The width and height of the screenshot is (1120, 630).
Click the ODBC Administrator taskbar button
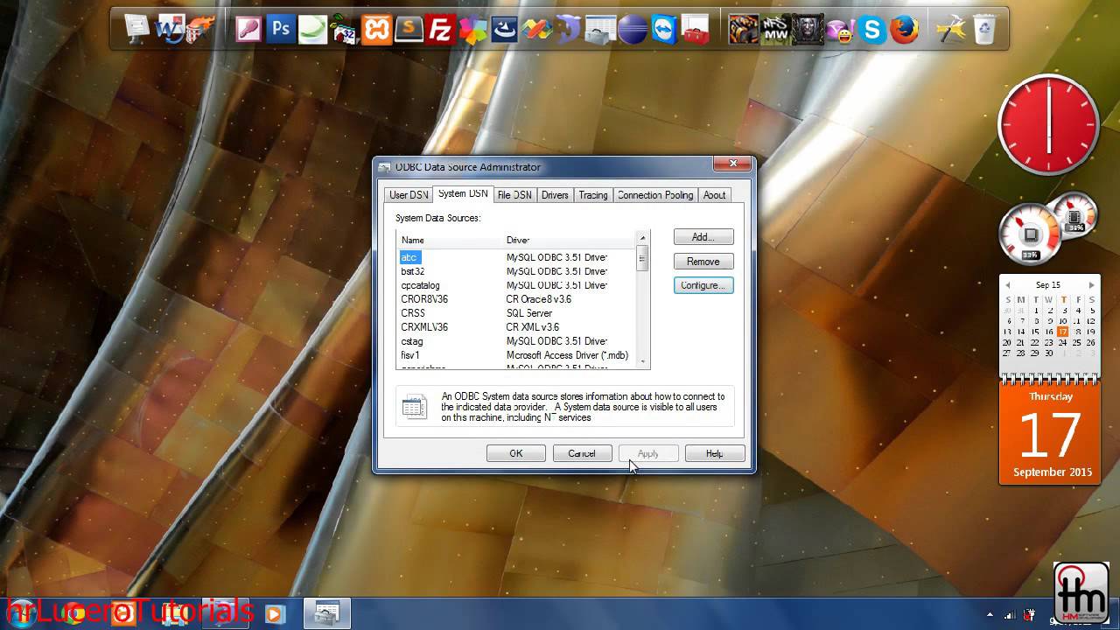(x=327, y=613)
